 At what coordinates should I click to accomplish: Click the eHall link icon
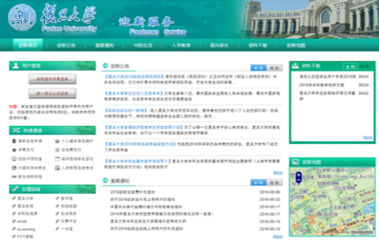tap(14, 221)
